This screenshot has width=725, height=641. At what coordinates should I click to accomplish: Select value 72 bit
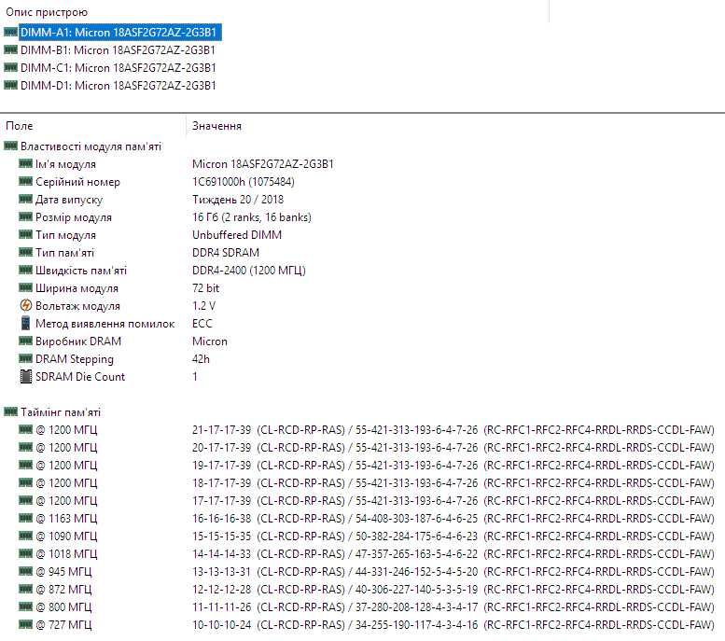(205, 288)
